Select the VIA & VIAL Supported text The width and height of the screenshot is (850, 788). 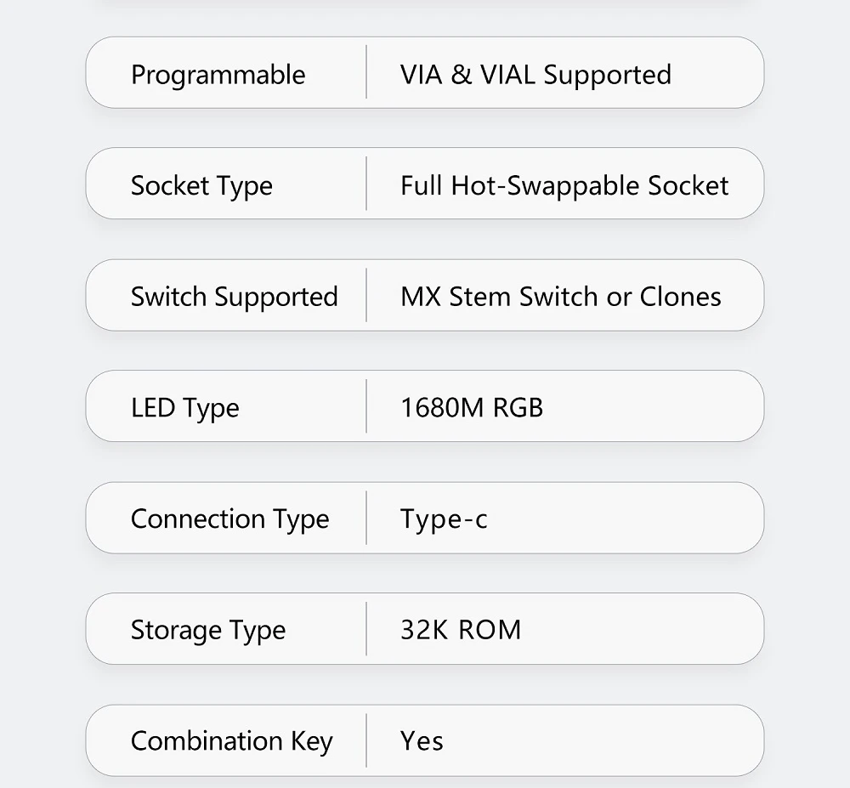click(535, 75)
